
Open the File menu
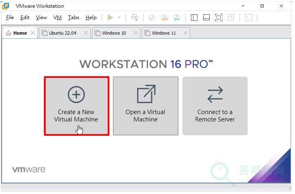coord(10,18)
